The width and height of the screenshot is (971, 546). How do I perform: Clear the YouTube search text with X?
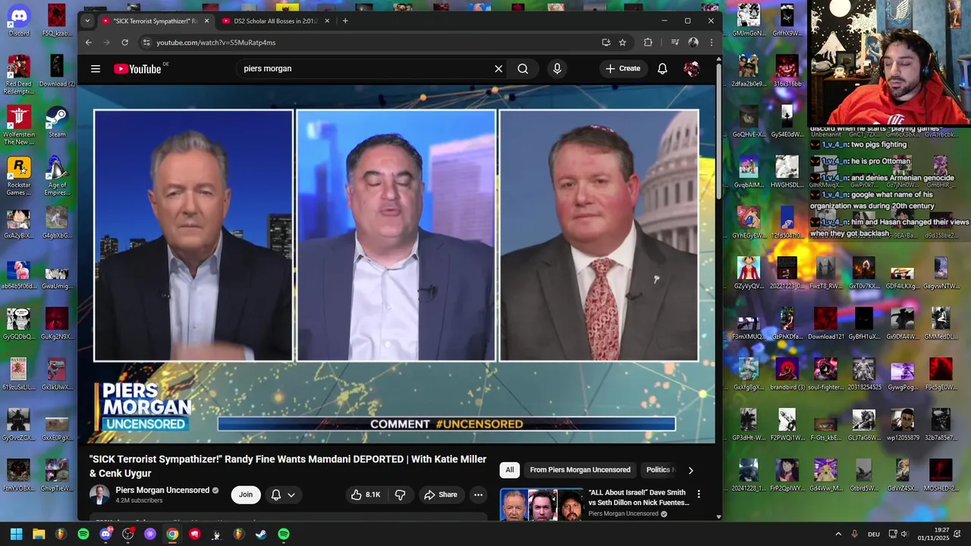point(498,69)
